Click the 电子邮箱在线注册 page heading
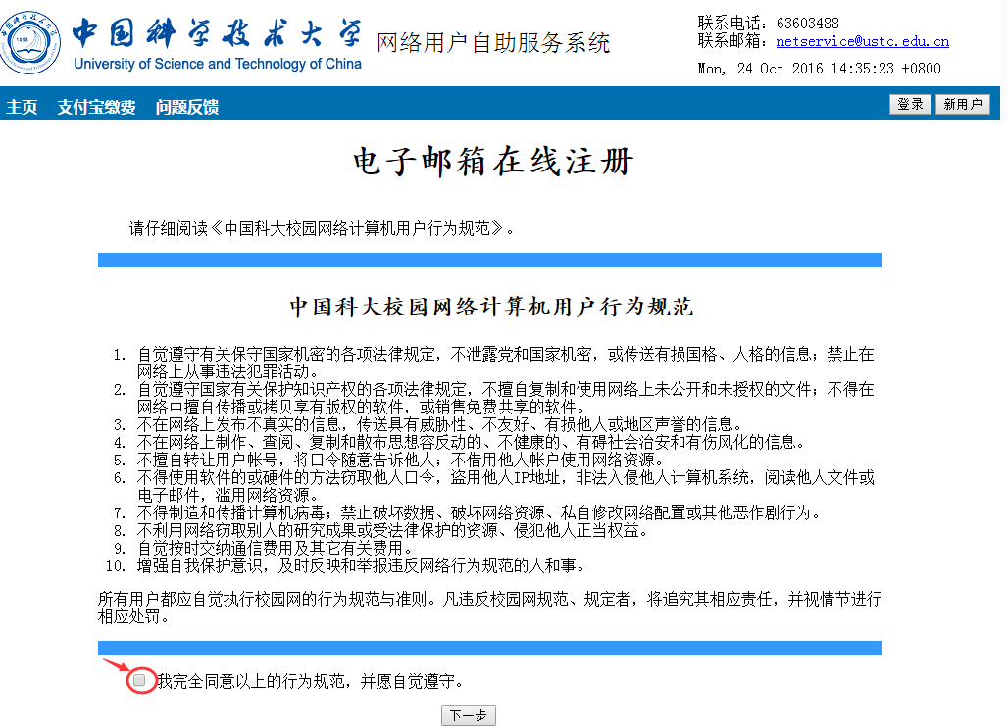 pos(492,163)
